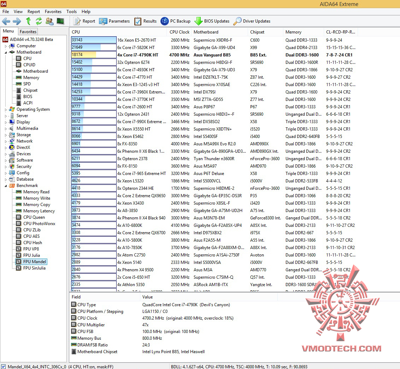Expand the Display tree node

6,122
